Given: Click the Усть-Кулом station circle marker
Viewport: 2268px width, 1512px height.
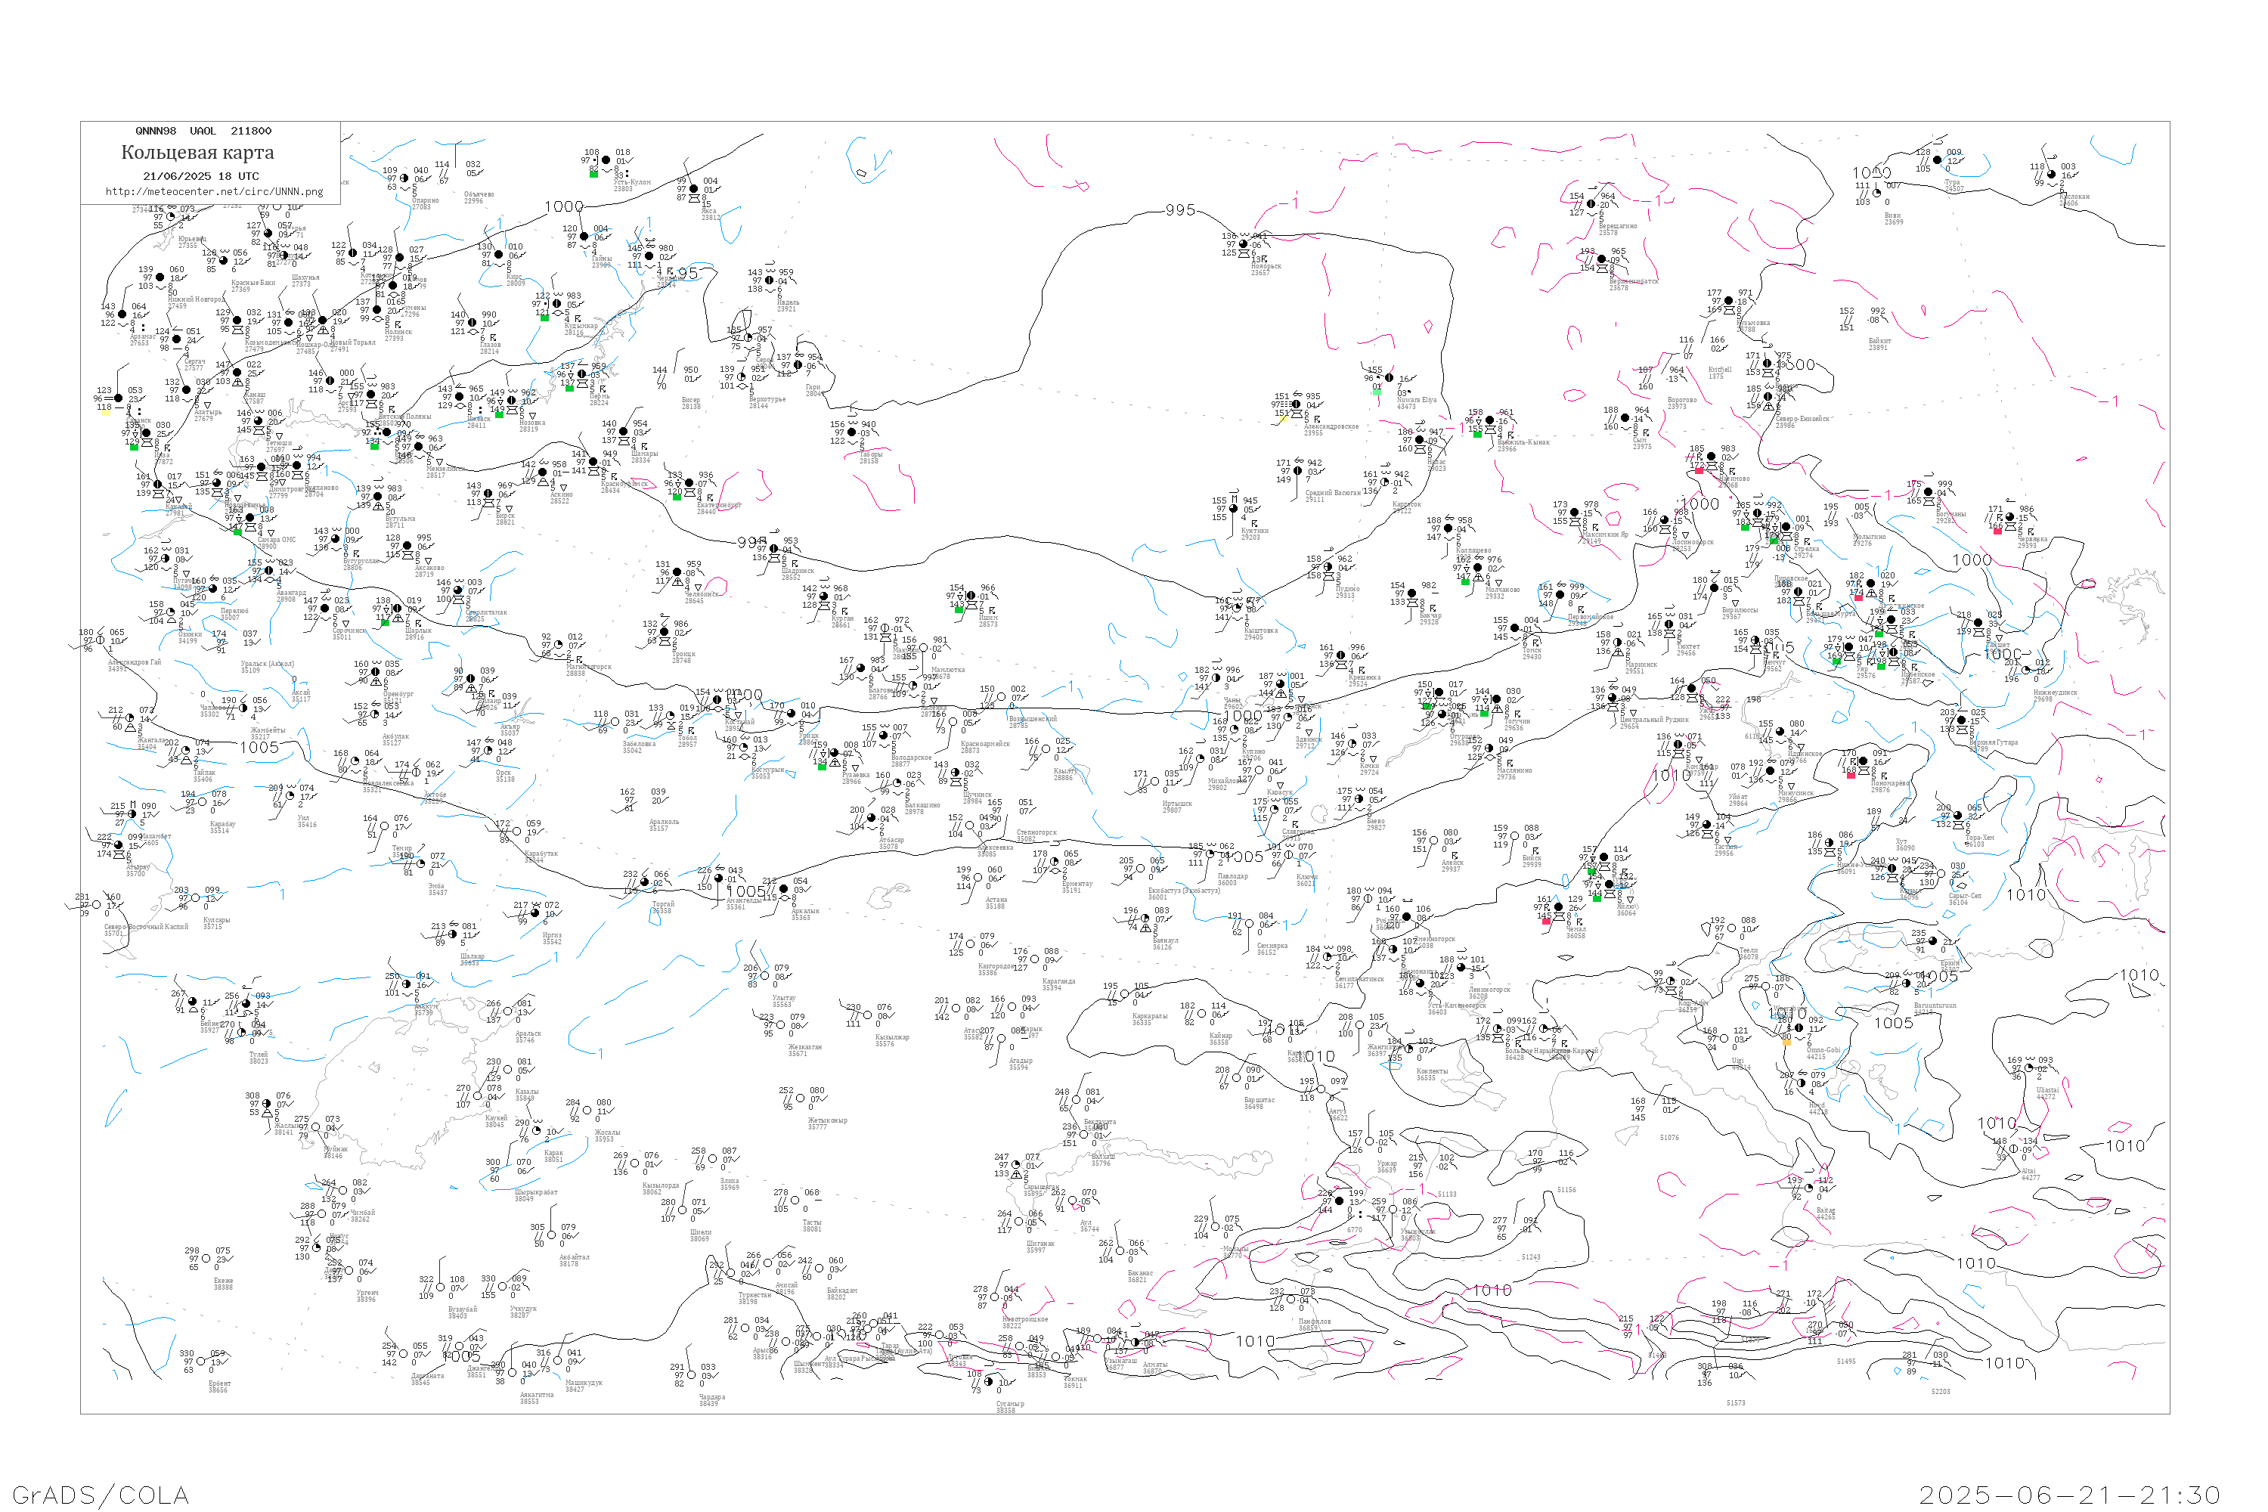Looking at the screenshot, I should click(x=606, y=160).
